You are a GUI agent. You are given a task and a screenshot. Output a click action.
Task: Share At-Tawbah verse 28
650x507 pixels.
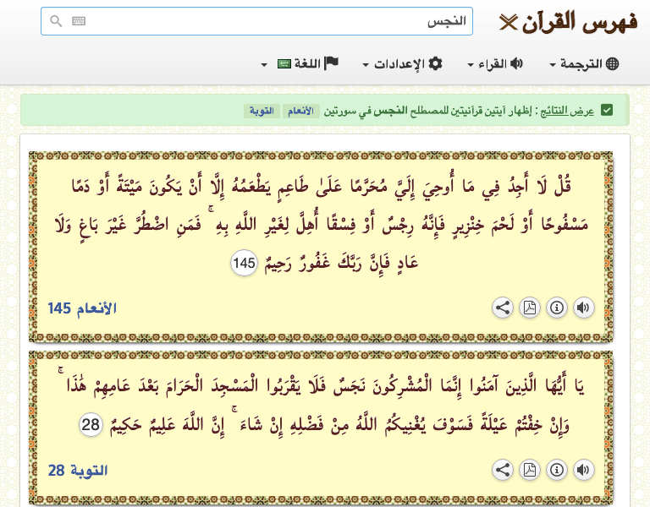click(x=503, y=470)
